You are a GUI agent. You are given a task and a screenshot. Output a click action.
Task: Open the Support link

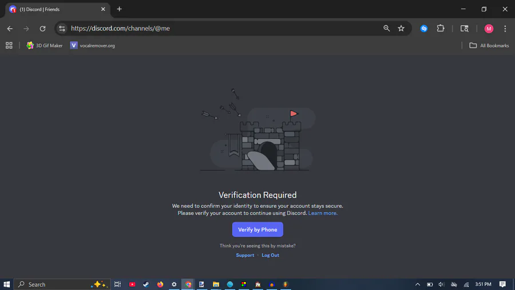click(x=245, y=255)
